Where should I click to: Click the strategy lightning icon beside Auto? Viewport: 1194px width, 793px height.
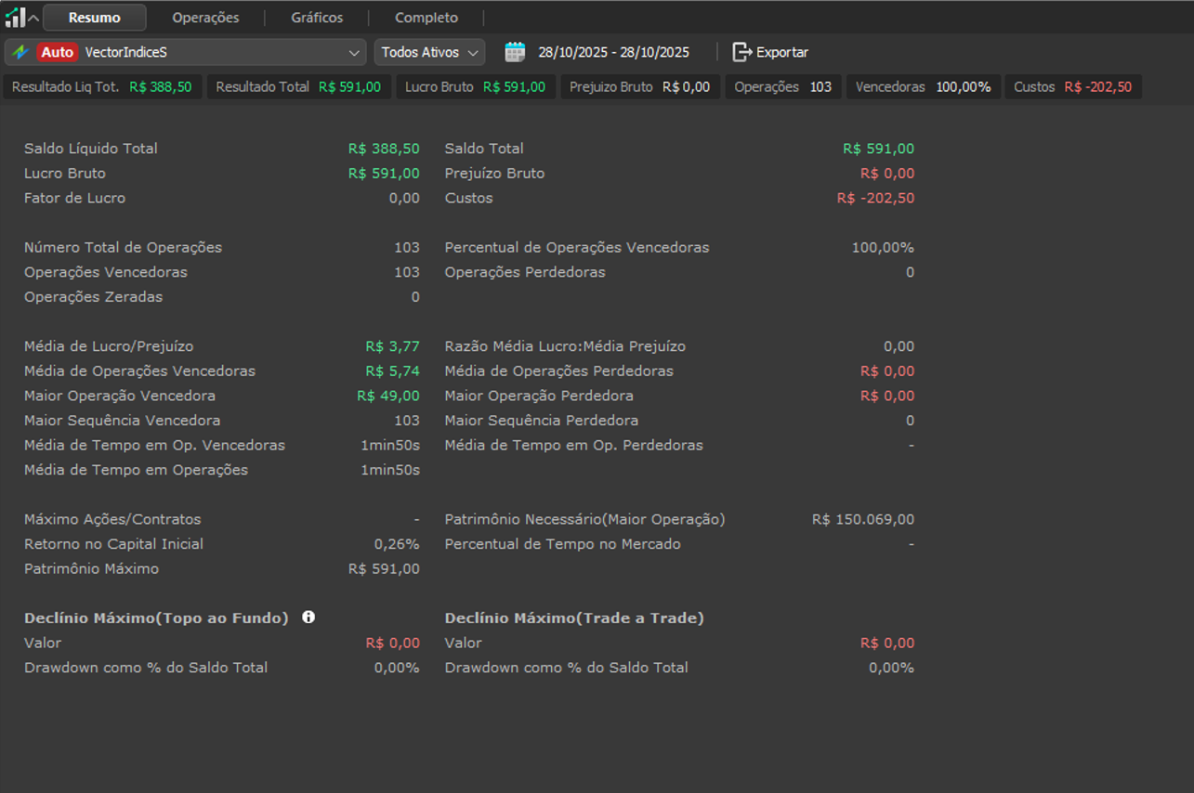coord(20,52)
